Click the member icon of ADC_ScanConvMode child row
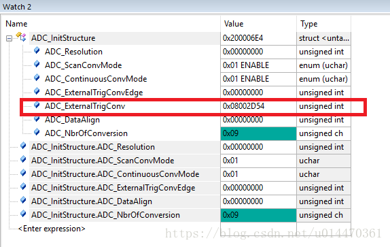The height and width of the screenshot is (247, 390). [x=37, y=64]
